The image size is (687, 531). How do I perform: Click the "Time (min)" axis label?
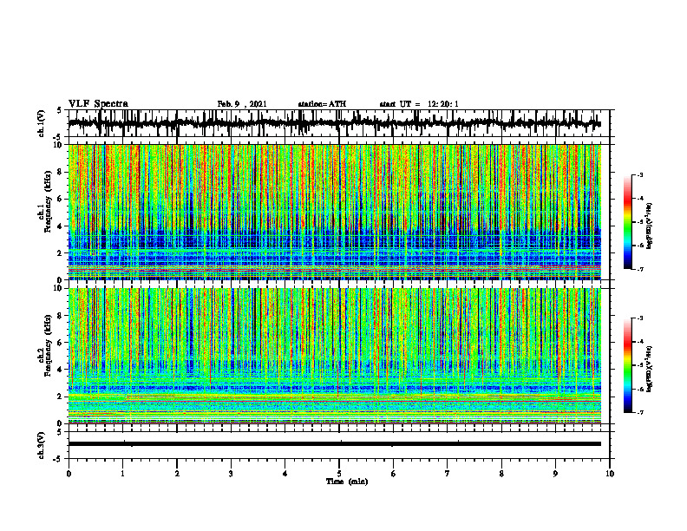[347, 482]
